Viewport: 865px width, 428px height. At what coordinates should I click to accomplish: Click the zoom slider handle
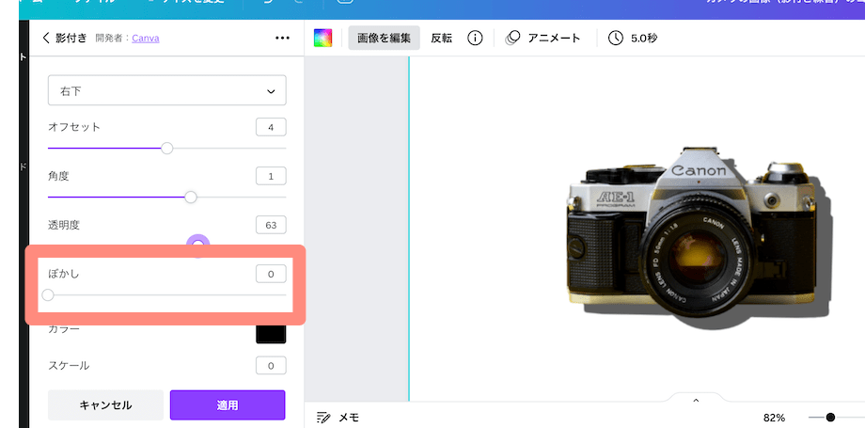pos(830,418)
